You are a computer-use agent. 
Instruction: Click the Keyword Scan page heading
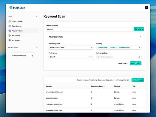click(54, 17)
